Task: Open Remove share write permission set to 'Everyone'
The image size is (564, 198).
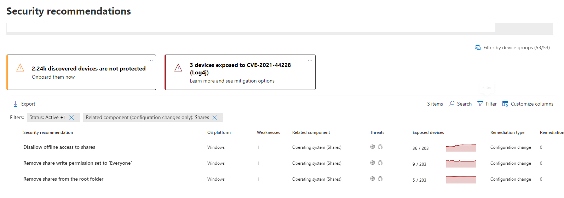Action: [77, 163]
